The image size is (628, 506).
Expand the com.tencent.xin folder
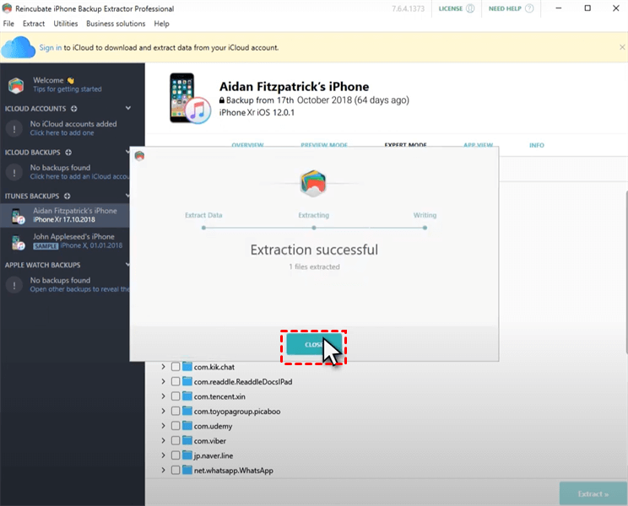click(164, 396)
